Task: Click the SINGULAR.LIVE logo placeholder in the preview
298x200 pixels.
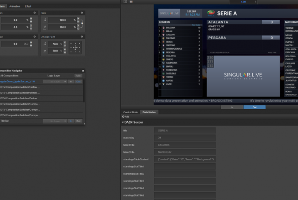Action: [x=243, y=76]
